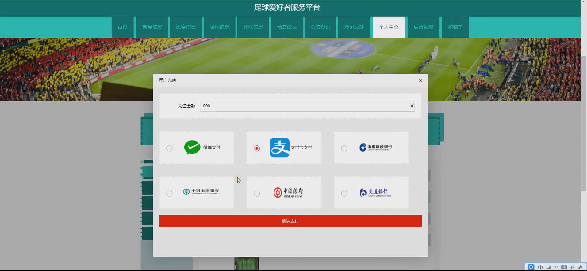This screenshot has width=587, height=271.
Task: Open the 场地信息 nav tab
Action: click(x=220, y=27)
